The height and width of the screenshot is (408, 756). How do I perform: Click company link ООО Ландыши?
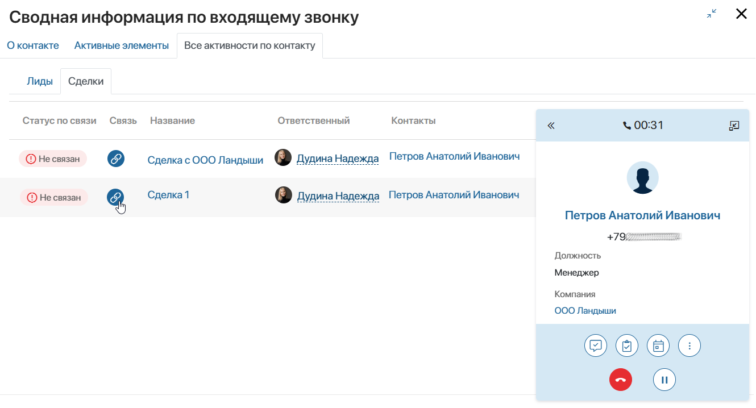tap(585, 311)
